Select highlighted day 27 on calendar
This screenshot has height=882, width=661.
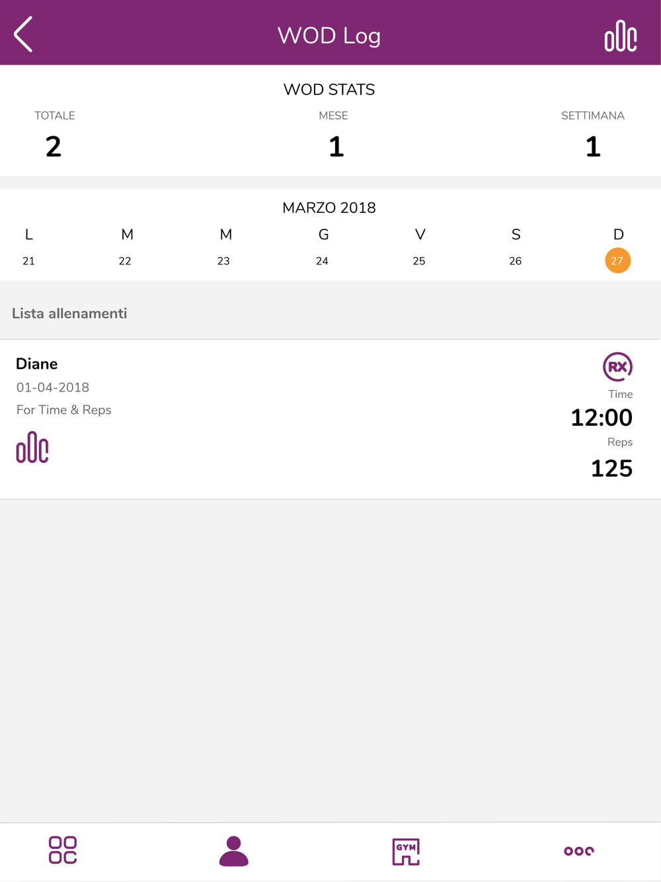point(617,261)
